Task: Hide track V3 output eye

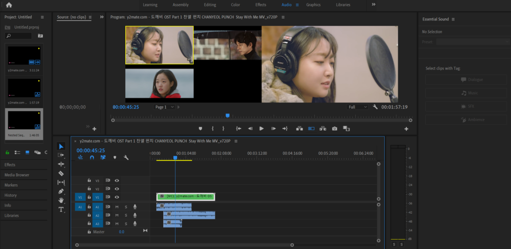Action: click(x=117, y=180)
